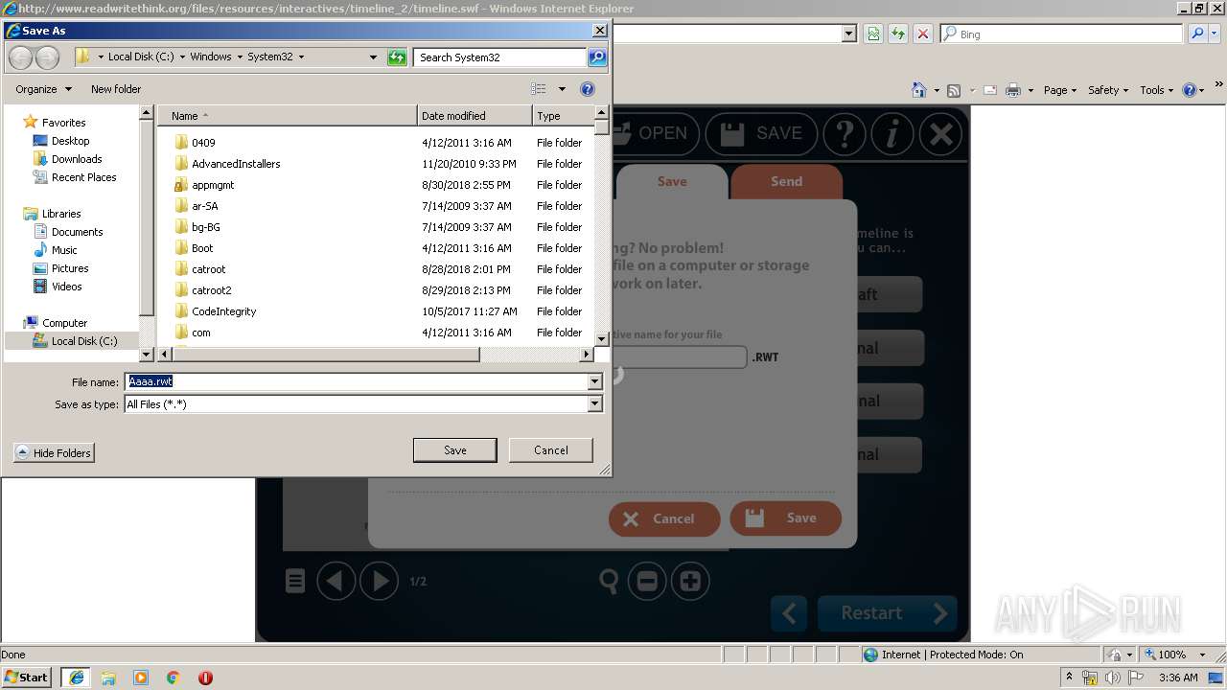Viewport: 1227px width, 690px height.
Task: Zoom out with the minus icon
Action: (x=647, y=581)
